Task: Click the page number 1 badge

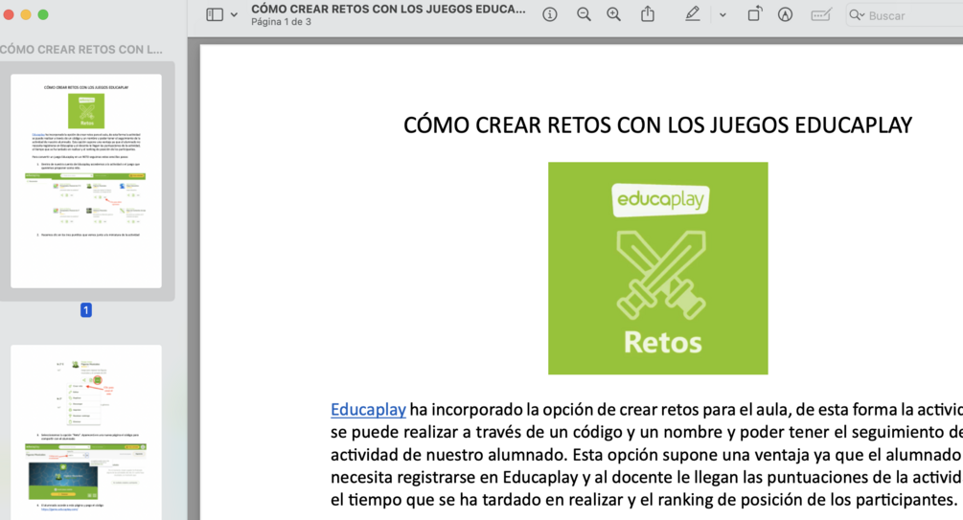Action: pyautogui.click(x=86, y=310)
